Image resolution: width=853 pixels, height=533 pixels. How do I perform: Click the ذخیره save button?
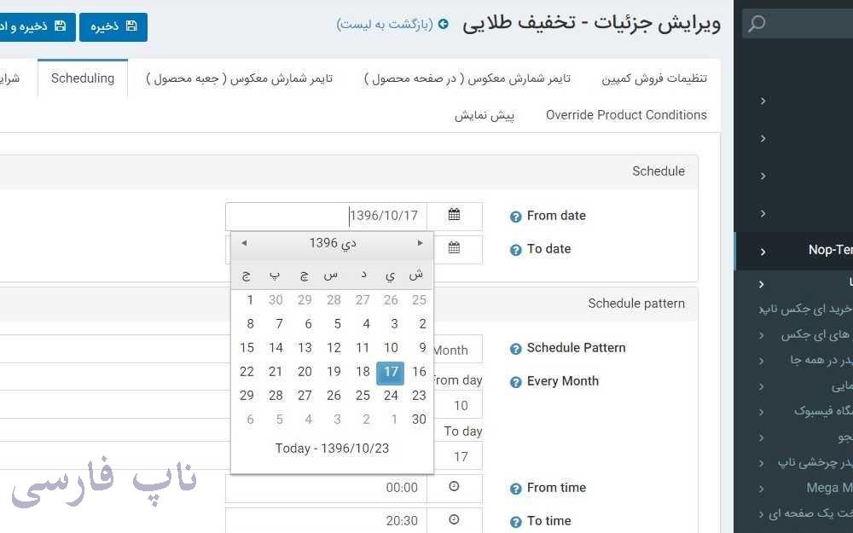pos(113,26)
